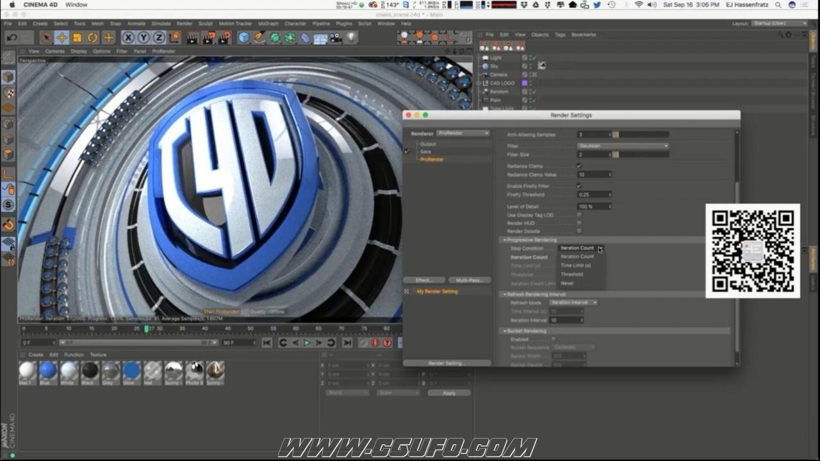Screen dimensions: 820x461
Task: Toggle the X axis lock icon
Action: point(128,37)
